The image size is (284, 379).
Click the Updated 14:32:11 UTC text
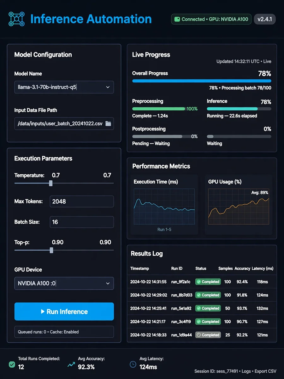point(237,61)
